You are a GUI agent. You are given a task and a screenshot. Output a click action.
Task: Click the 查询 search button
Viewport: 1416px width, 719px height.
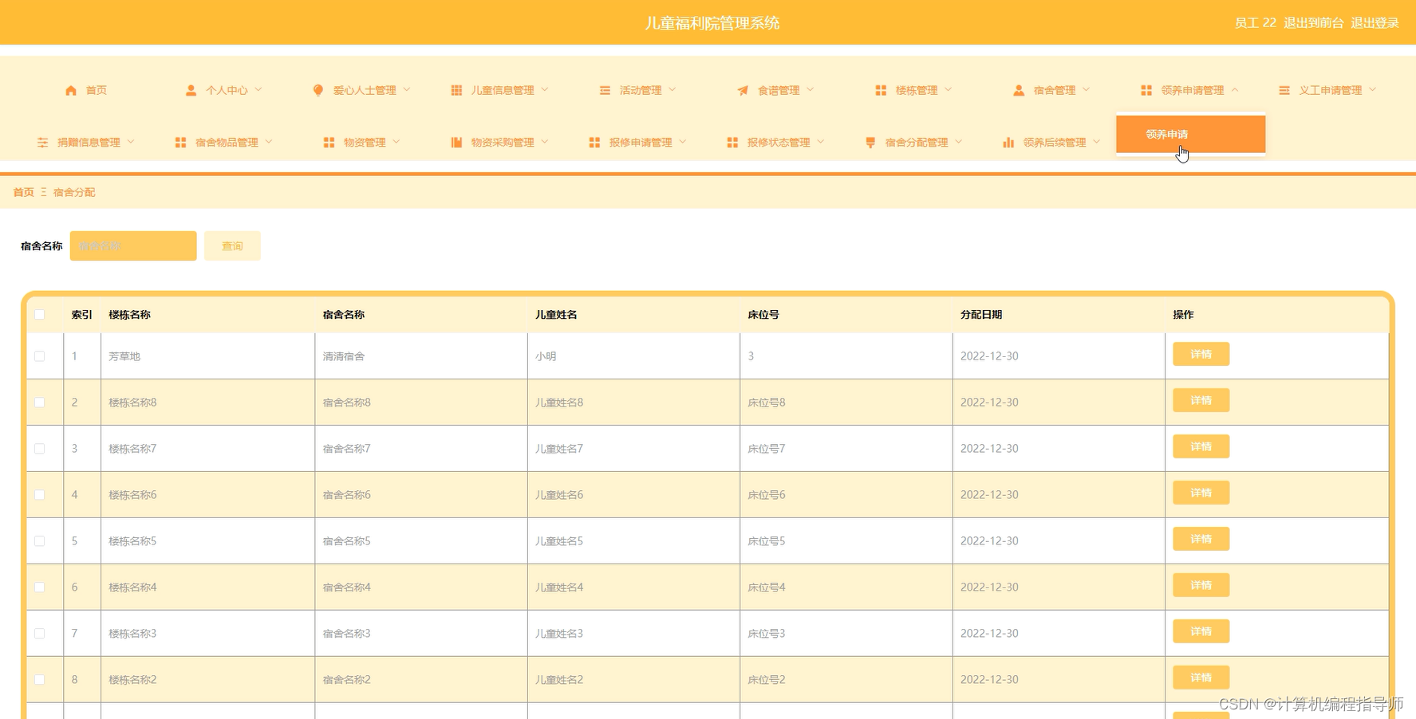coord(232,246)
